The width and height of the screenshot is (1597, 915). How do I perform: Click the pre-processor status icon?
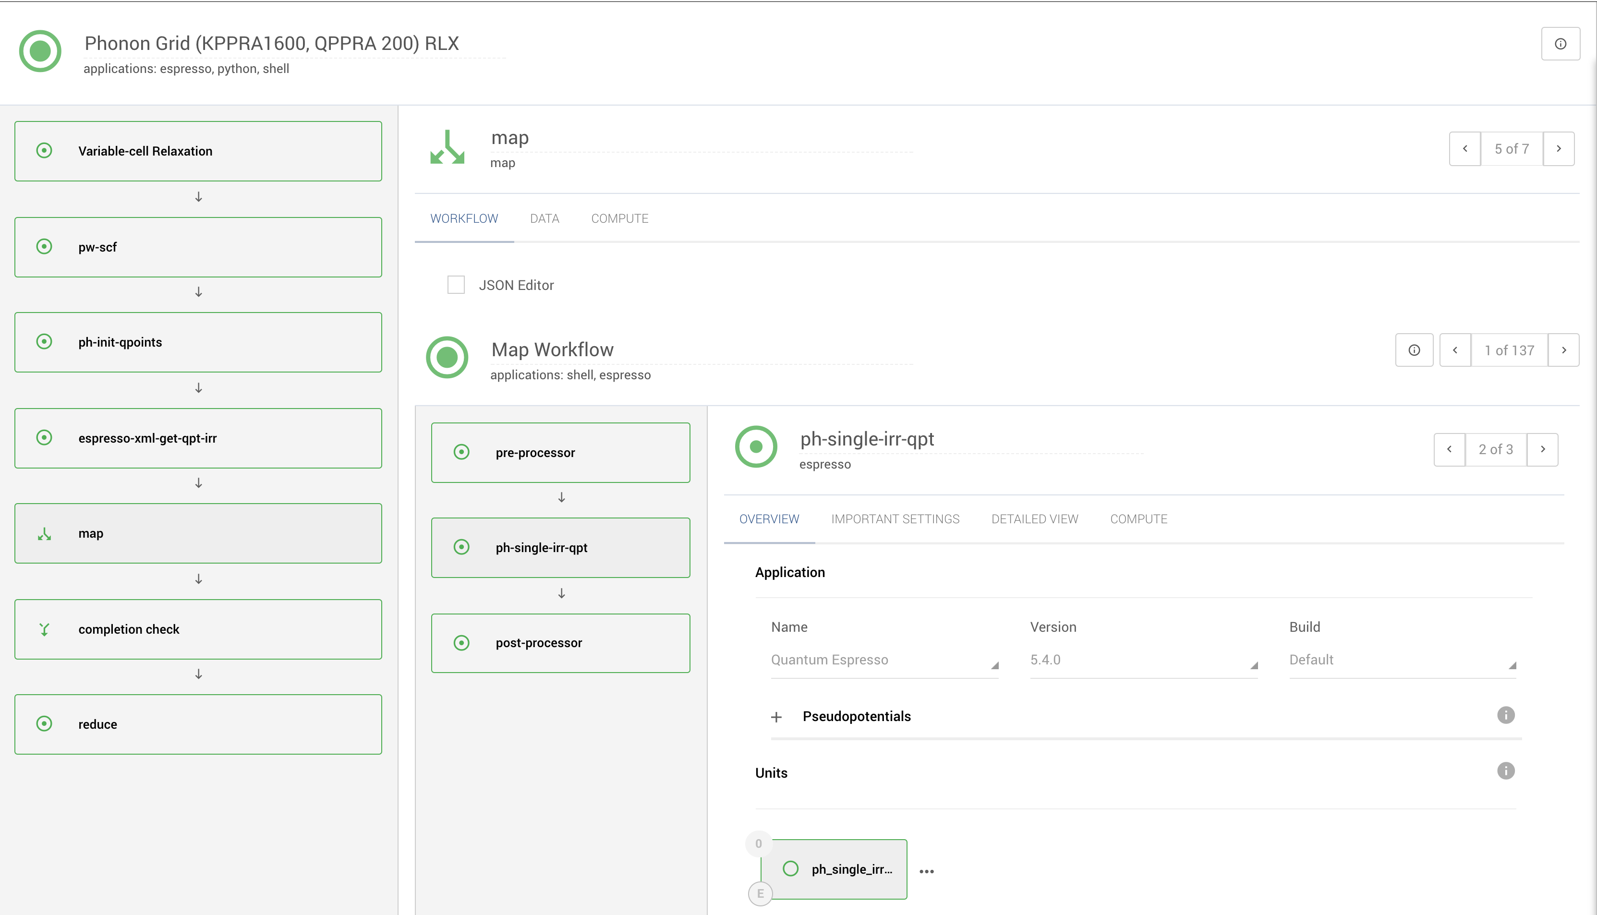pos(461,453)
